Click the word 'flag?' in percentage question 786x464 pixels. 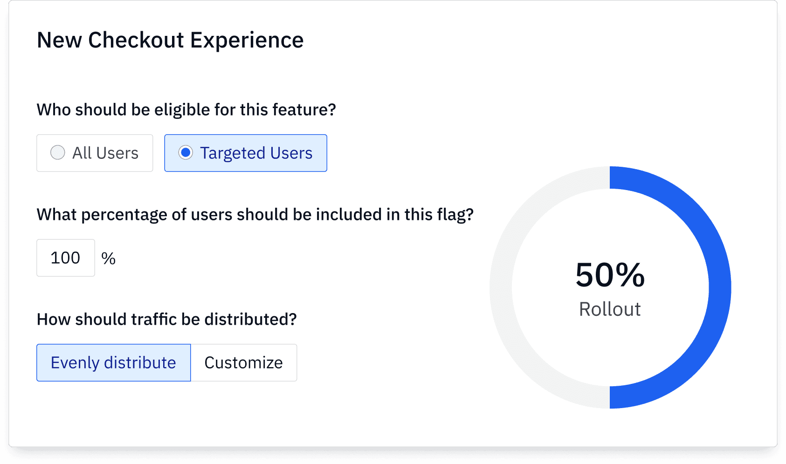[x=455, y=215]
